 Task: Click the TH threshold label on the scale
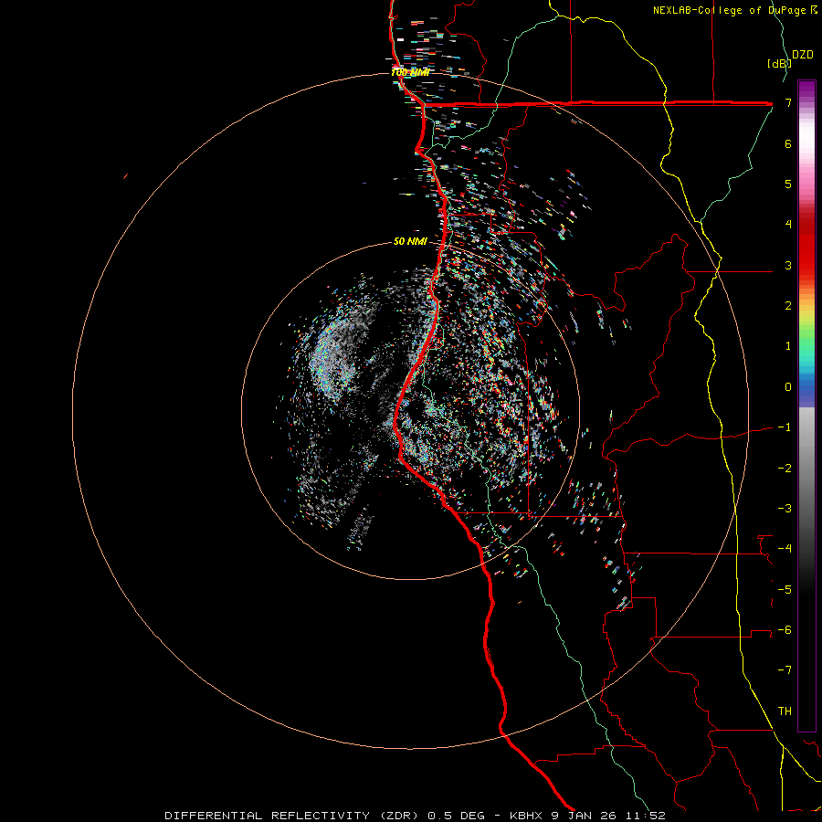[x=785, y=711]
